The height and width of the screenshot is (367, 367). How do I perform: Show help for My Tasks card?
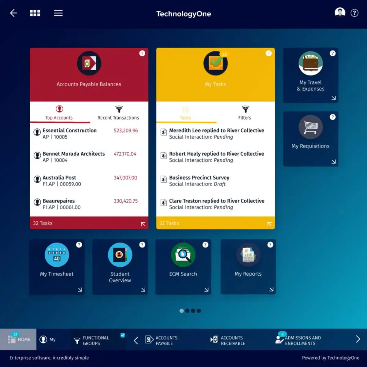pyautogui.click(x=269, y=53)
